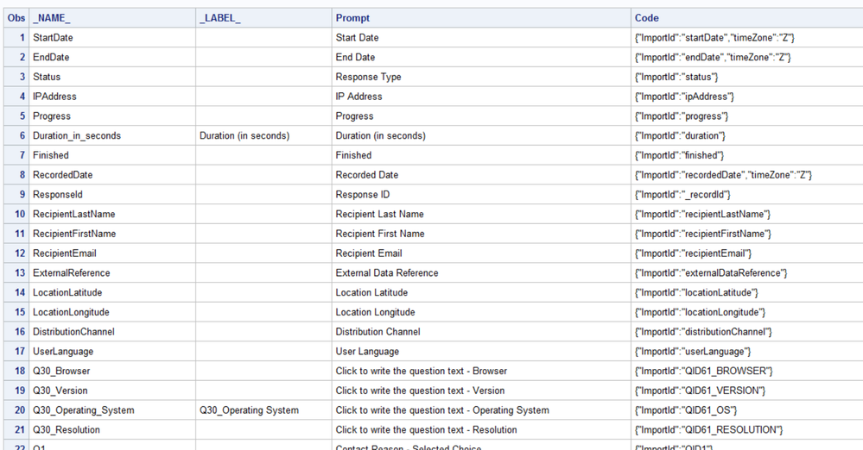The height and width of the screenshot is (450, 863).
Task: Select the EndDate name cell
Action: tap(51, 58)
